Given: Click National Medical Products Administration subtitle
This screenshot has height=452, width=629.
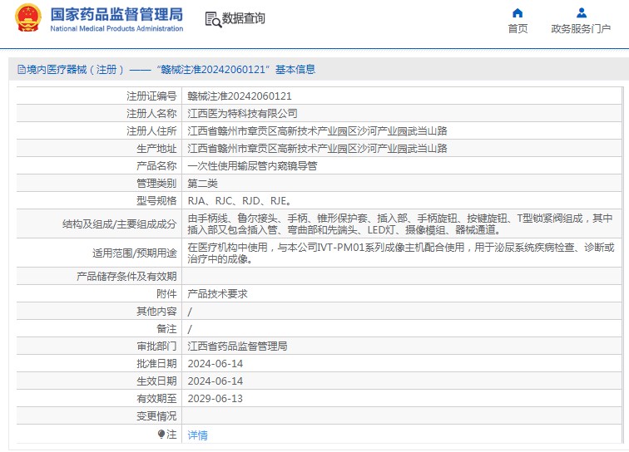Looking at the screenshot, I should (x=116, y=29).
